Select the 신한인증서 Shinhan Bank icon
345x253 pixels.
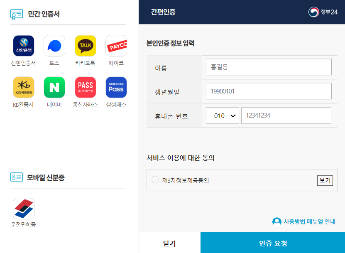point(24,46)
